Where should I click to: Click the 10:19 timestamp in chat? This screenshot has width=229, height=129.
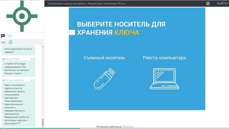tap(33, 81)
